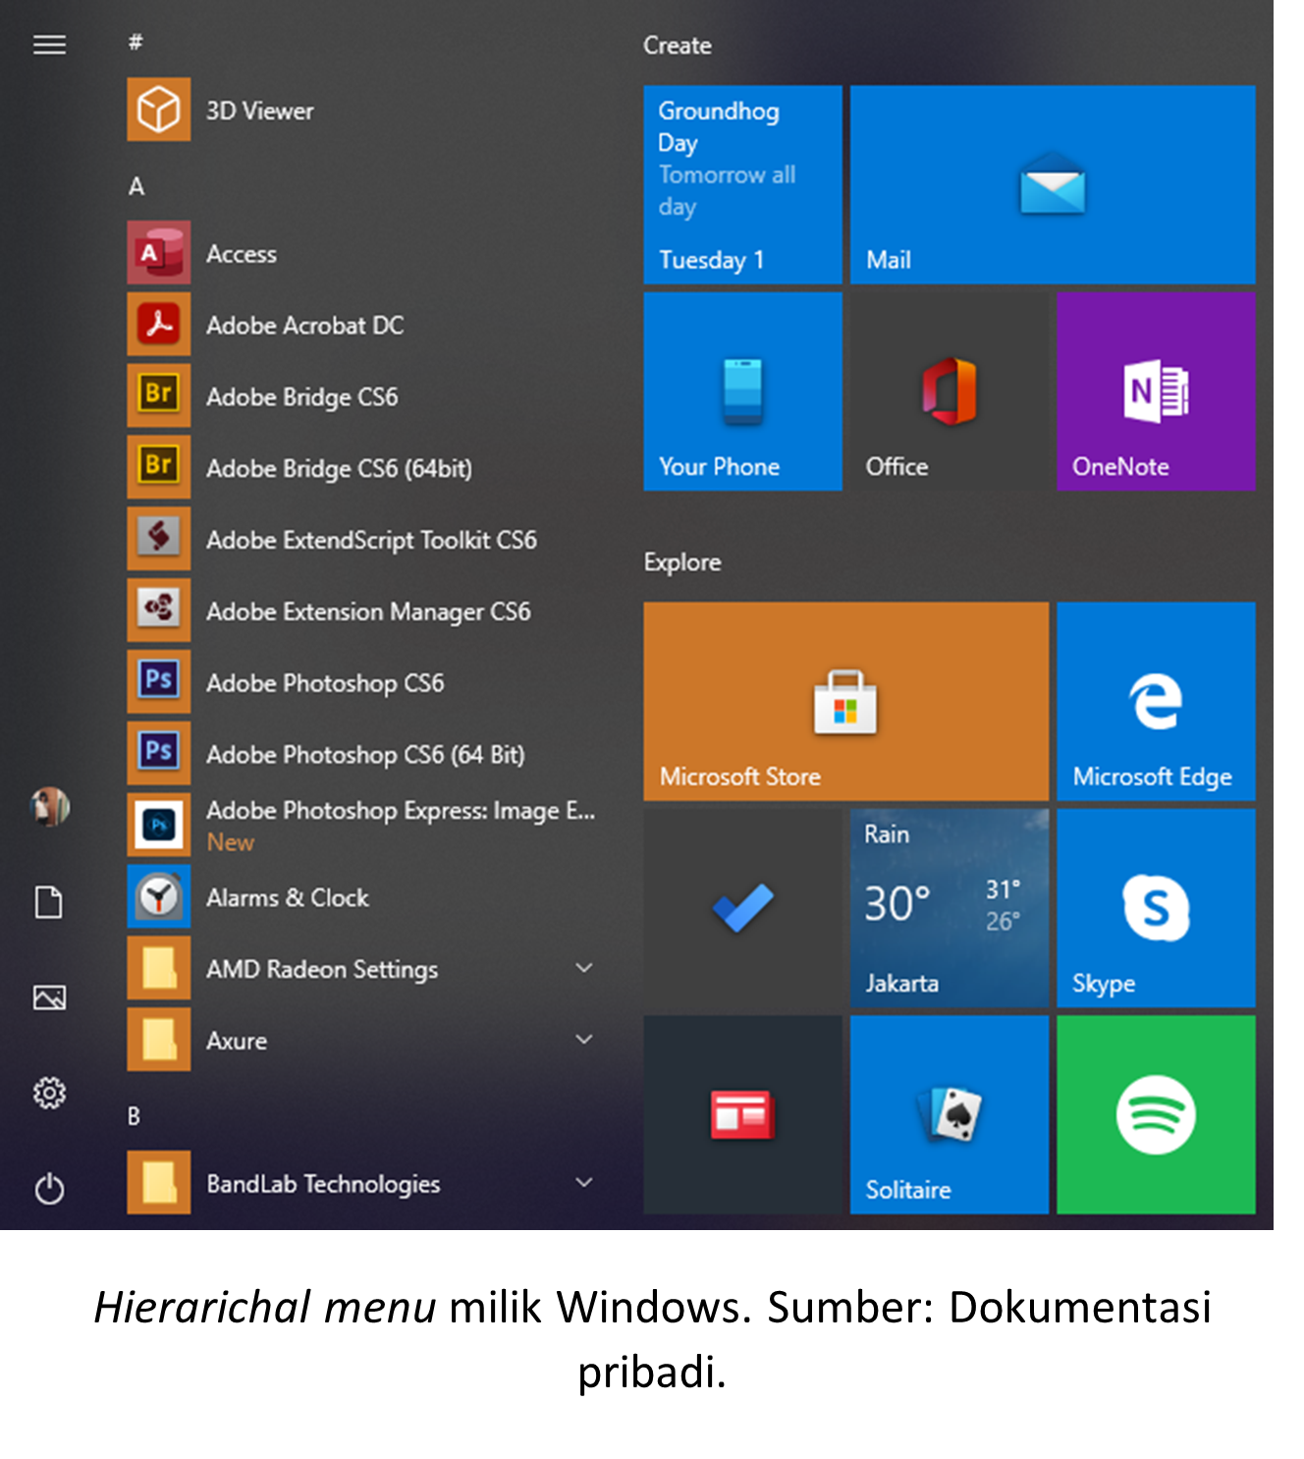This screenshot has height=1459, width=1304.
Task: Click the Power icon
Action: [49, 1189]
